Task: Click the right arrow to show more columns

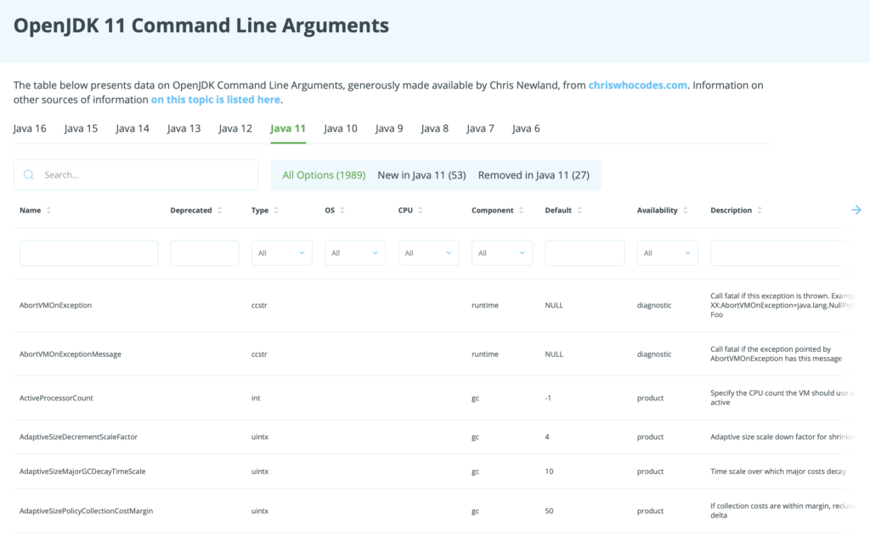Action: click(856, 210)
